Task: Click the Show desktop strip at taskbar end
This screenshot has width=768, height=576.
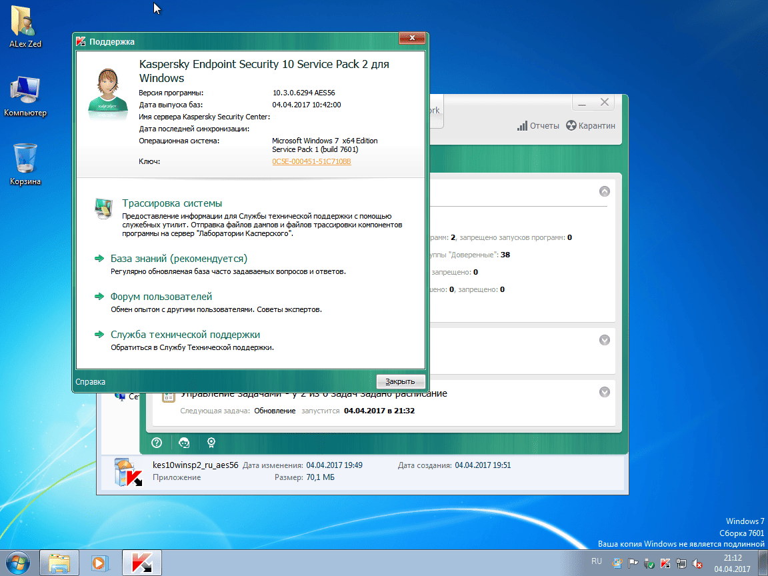Action: coord(763,563)
